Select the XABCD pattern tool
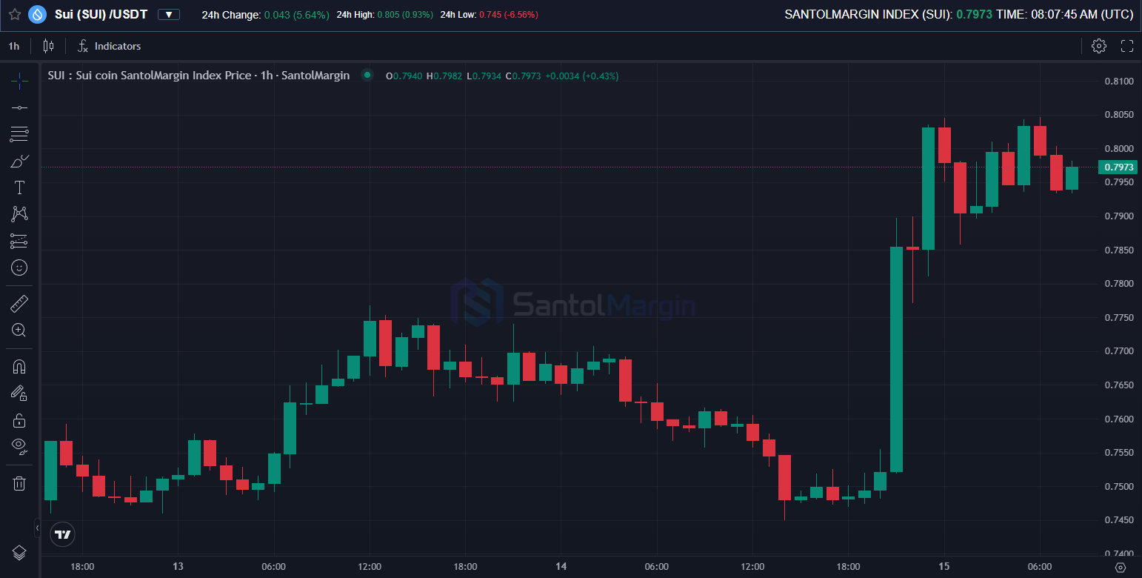Viewport: 1142px width, 578px height. 19,214
